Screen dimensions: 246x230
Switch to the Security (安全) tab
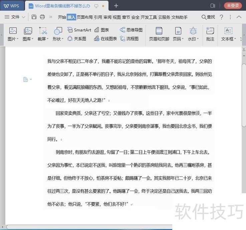click(x=136, y=17)
